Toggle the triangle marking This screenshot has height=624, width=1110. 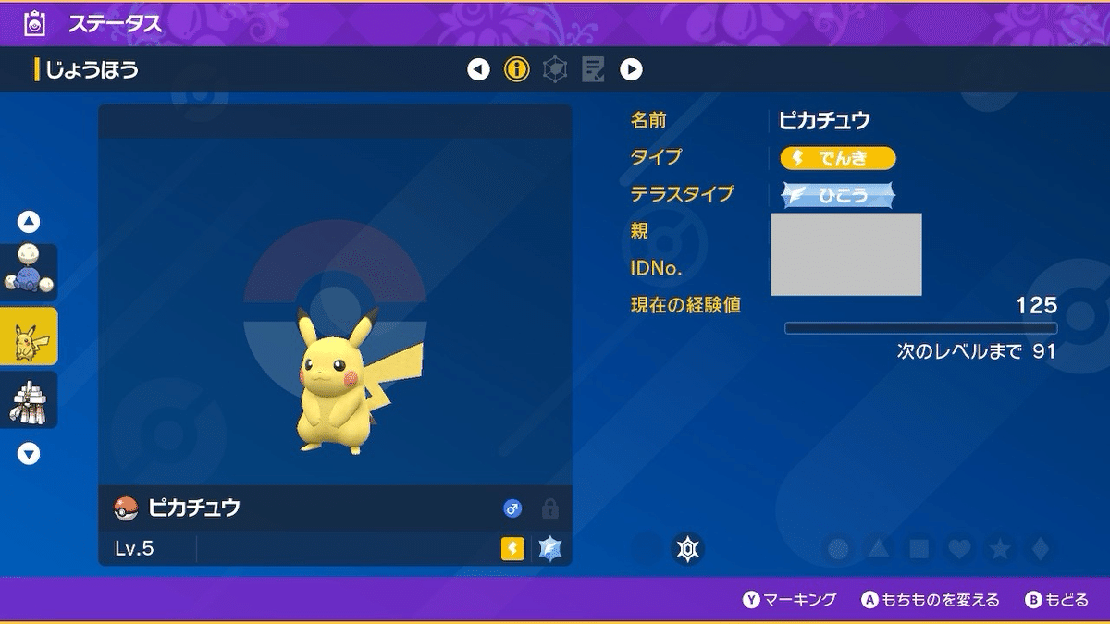pyautogui.click(x=879, y=549)
